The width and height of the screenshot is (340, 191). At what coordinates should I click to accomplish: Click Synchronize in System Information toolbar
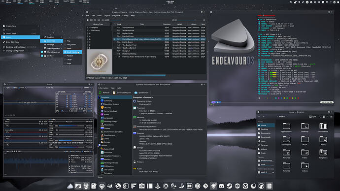[141, 93]
